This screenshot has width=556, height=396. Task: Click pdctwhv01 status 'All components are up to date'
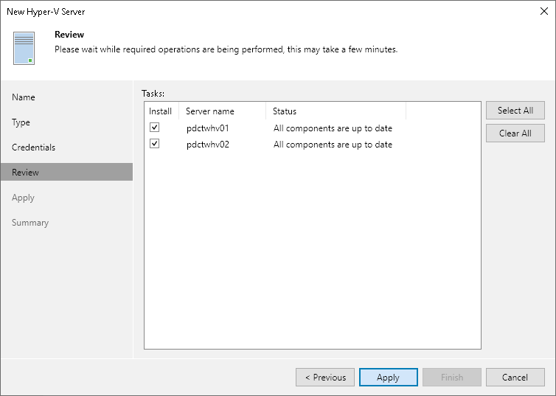coord(333,128)
